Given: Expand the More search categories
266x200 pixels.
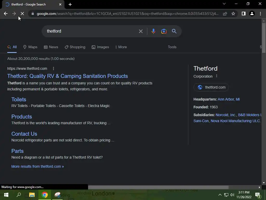Looking at the screenshot, I should [121, 47].
